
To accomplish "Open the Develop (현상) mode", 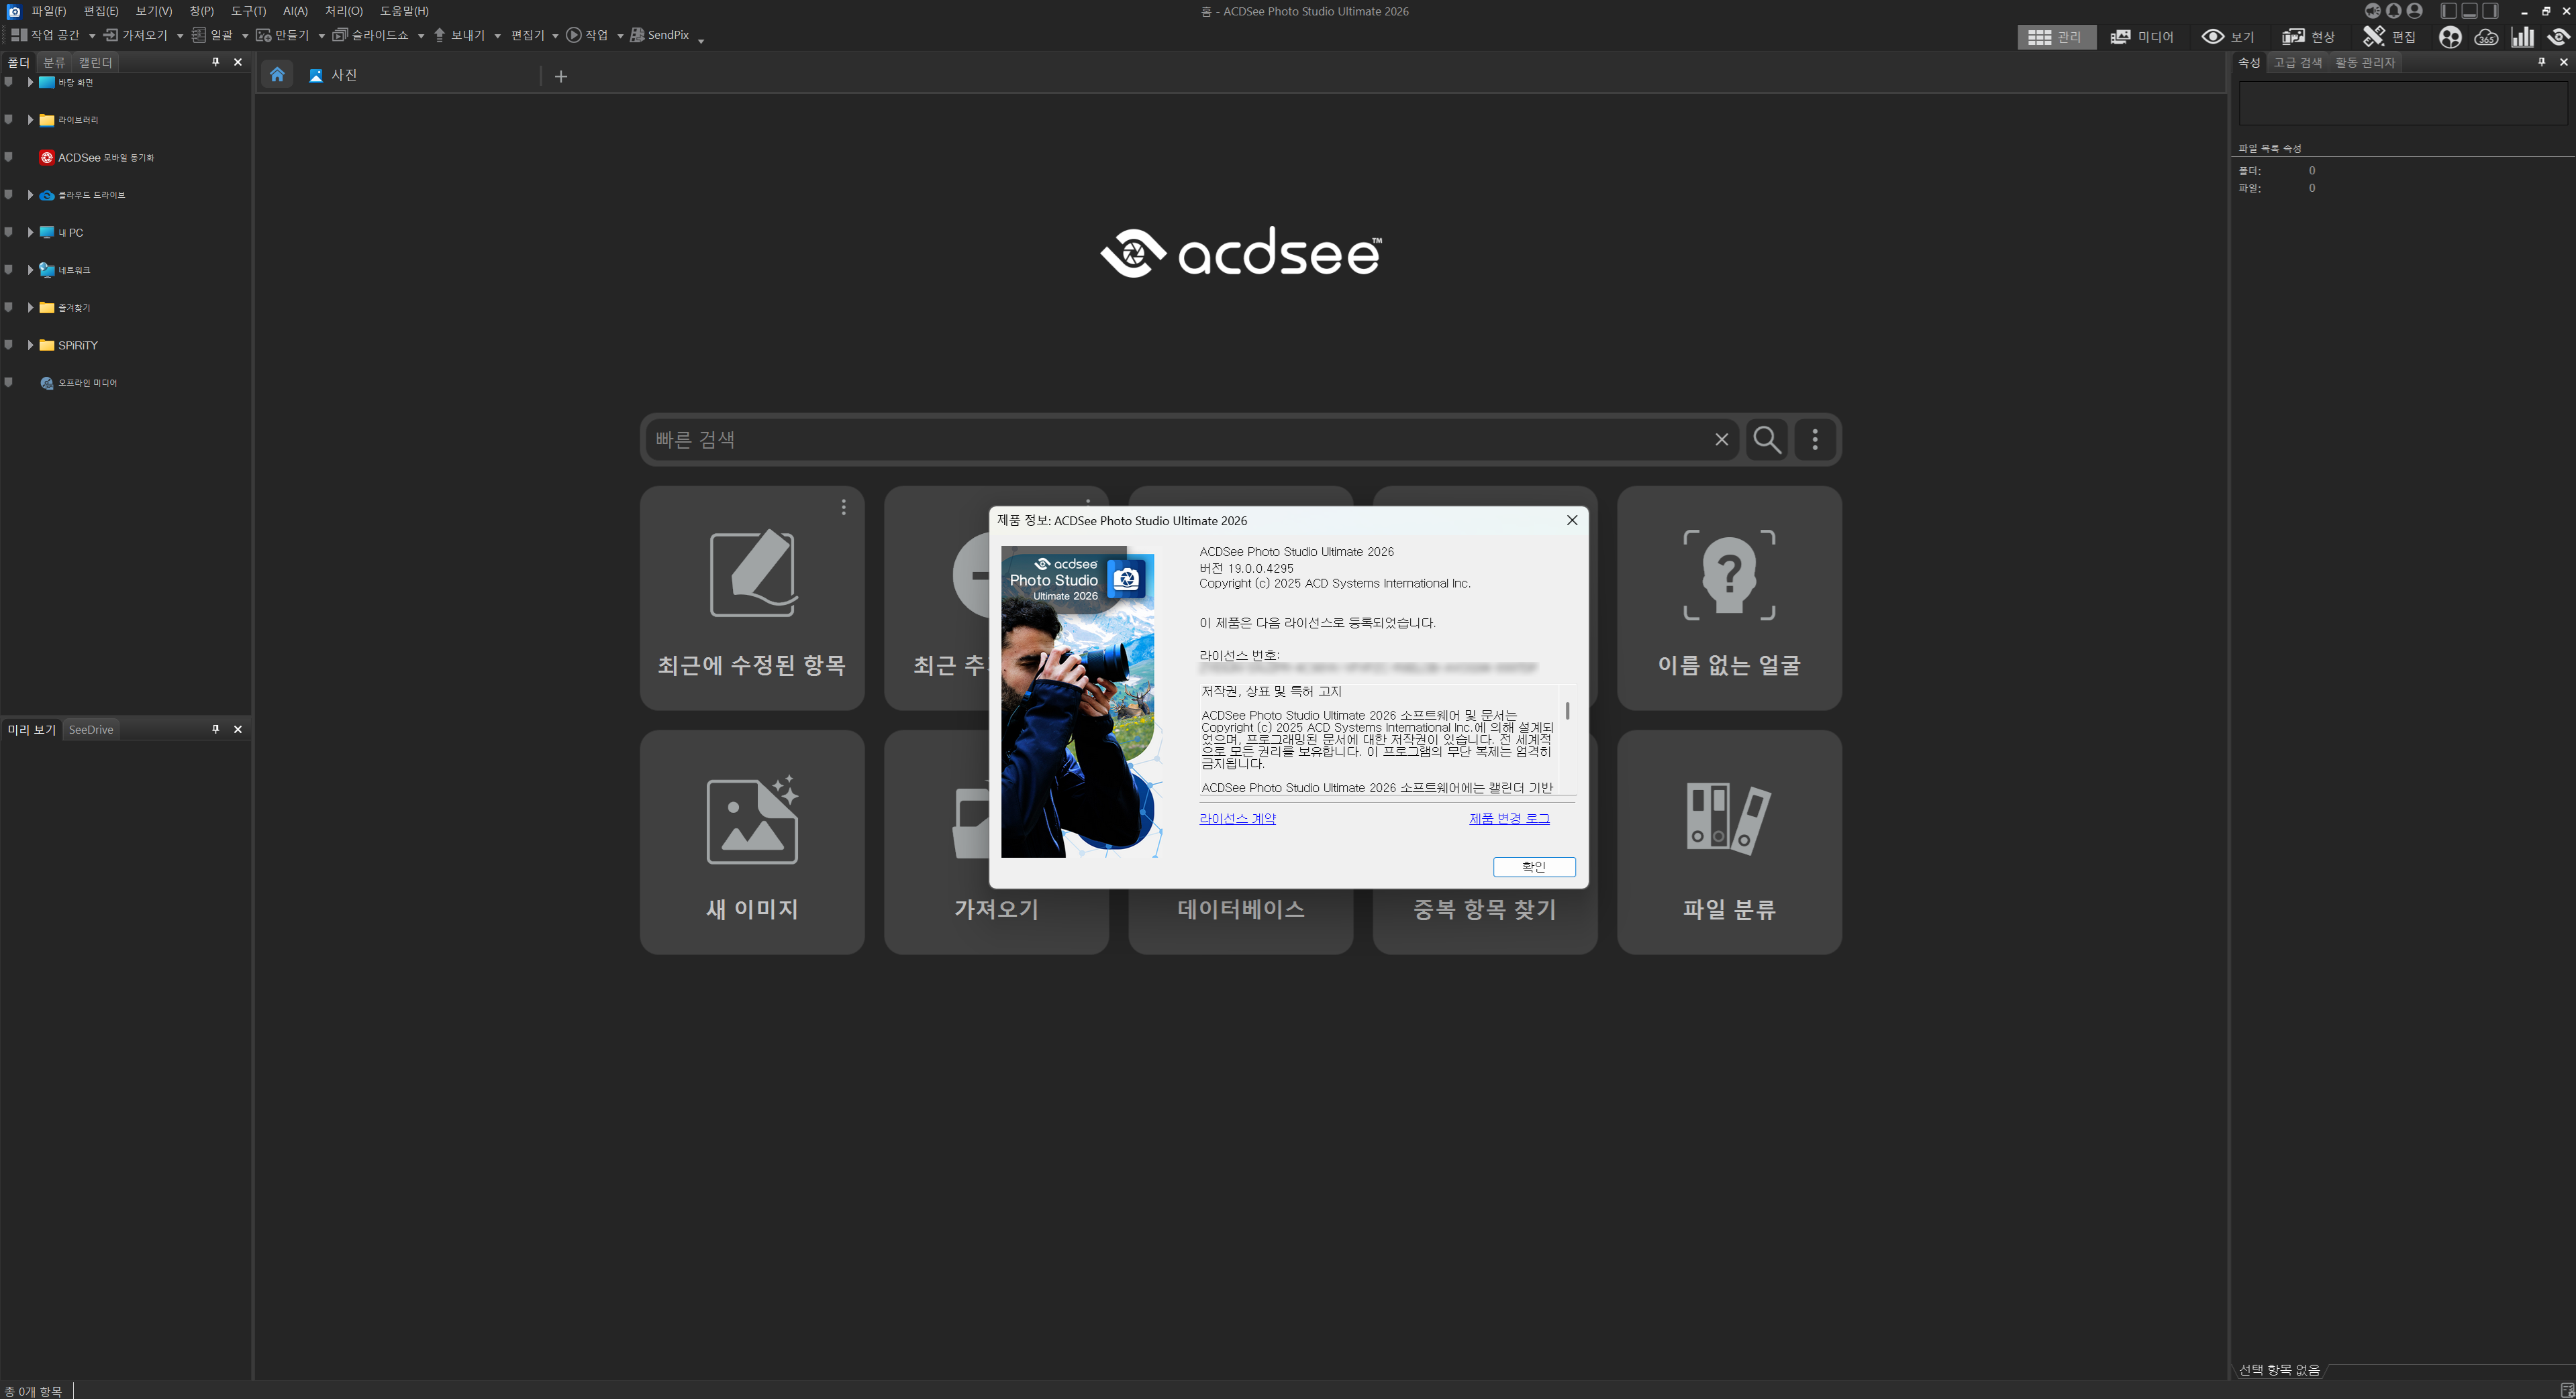I will click(2308, 37).
